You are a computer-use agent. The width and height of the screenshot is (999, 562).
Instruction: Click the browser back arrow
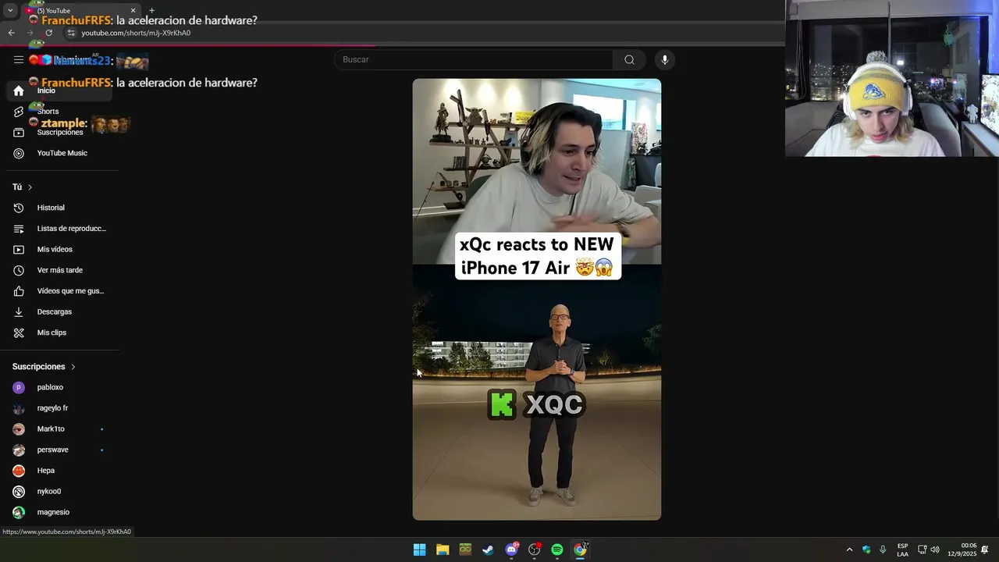point(12,33)
